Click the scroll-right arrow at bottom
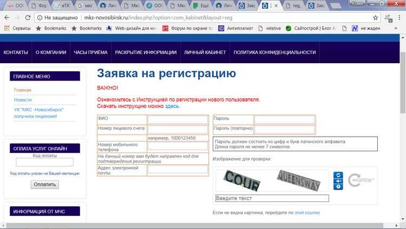Image resolution: width=406 pixels, height=229 pixels. tap(396, 226)
